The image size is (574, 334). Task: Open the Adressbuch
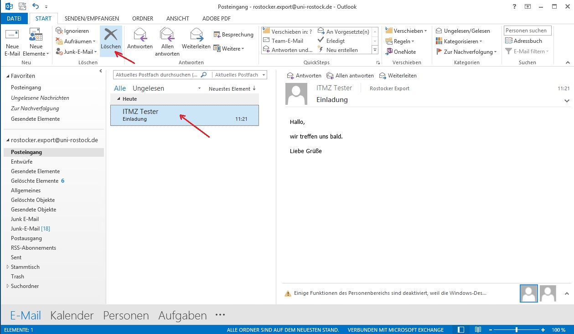click(523, 41)
